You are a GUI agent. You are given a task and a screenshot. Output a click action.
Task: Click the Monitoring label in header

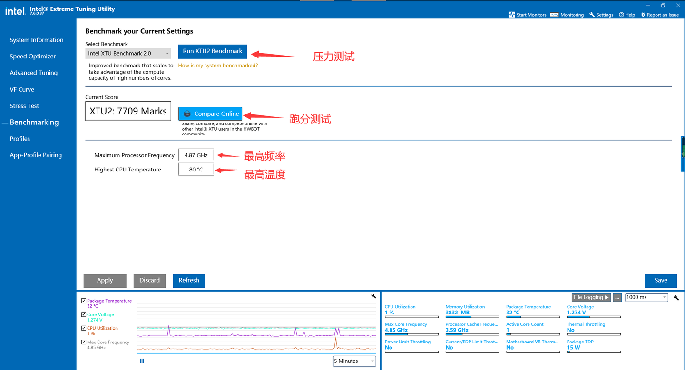[572, 15]
